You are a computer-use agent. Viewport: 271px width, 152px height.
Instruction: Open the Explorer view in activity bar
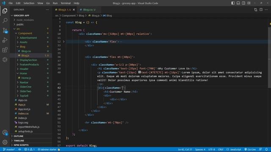(x=5, y=11)
